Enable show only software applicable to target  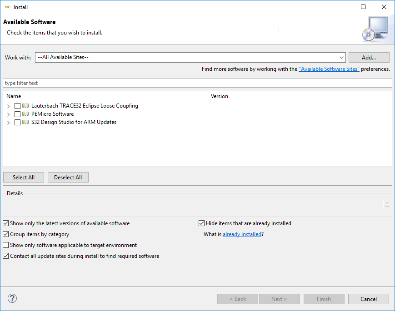coord(6,245)
